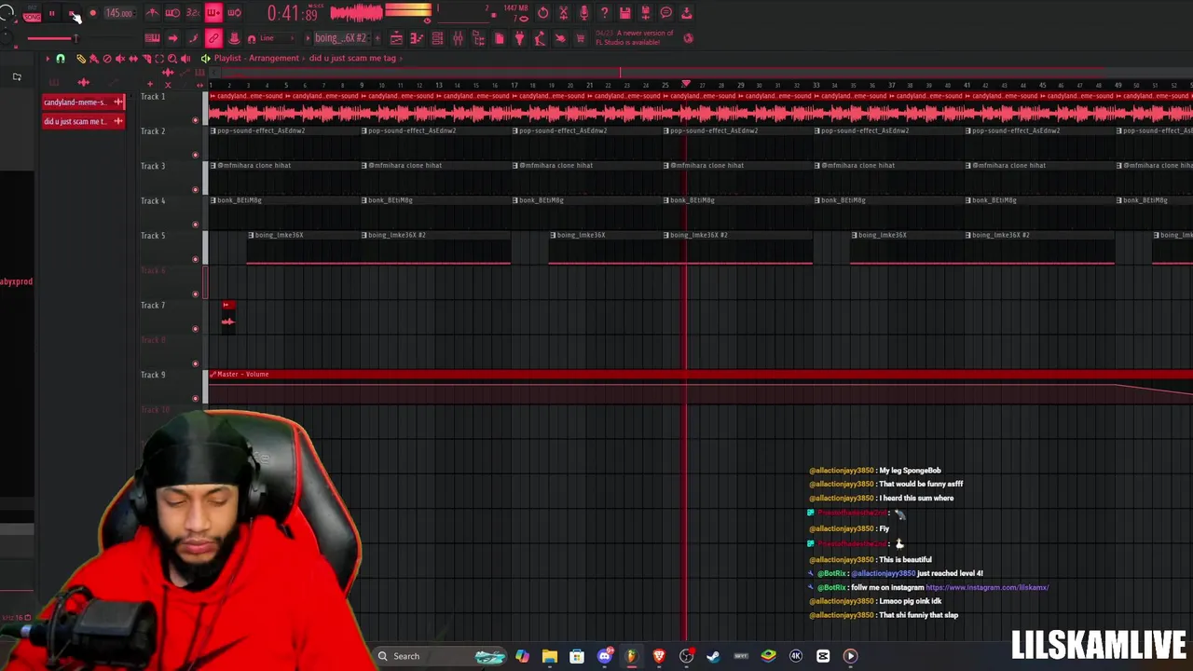Open the playlist options arrow menu
The height and width of the screenshot is (671, 1193).
pyautogui.click(x=48, y=58)
